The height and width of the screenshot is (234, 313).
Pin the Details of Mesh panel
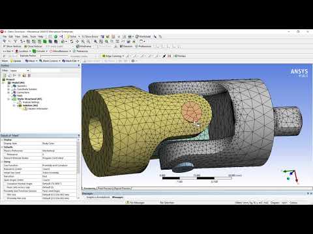click(79, 135)
